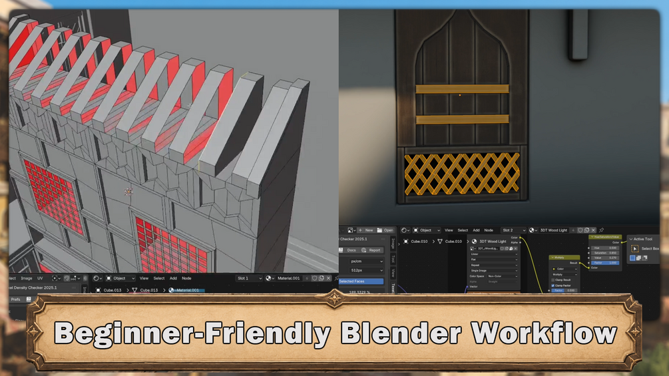Click the Prefs button

pos(16,299)
